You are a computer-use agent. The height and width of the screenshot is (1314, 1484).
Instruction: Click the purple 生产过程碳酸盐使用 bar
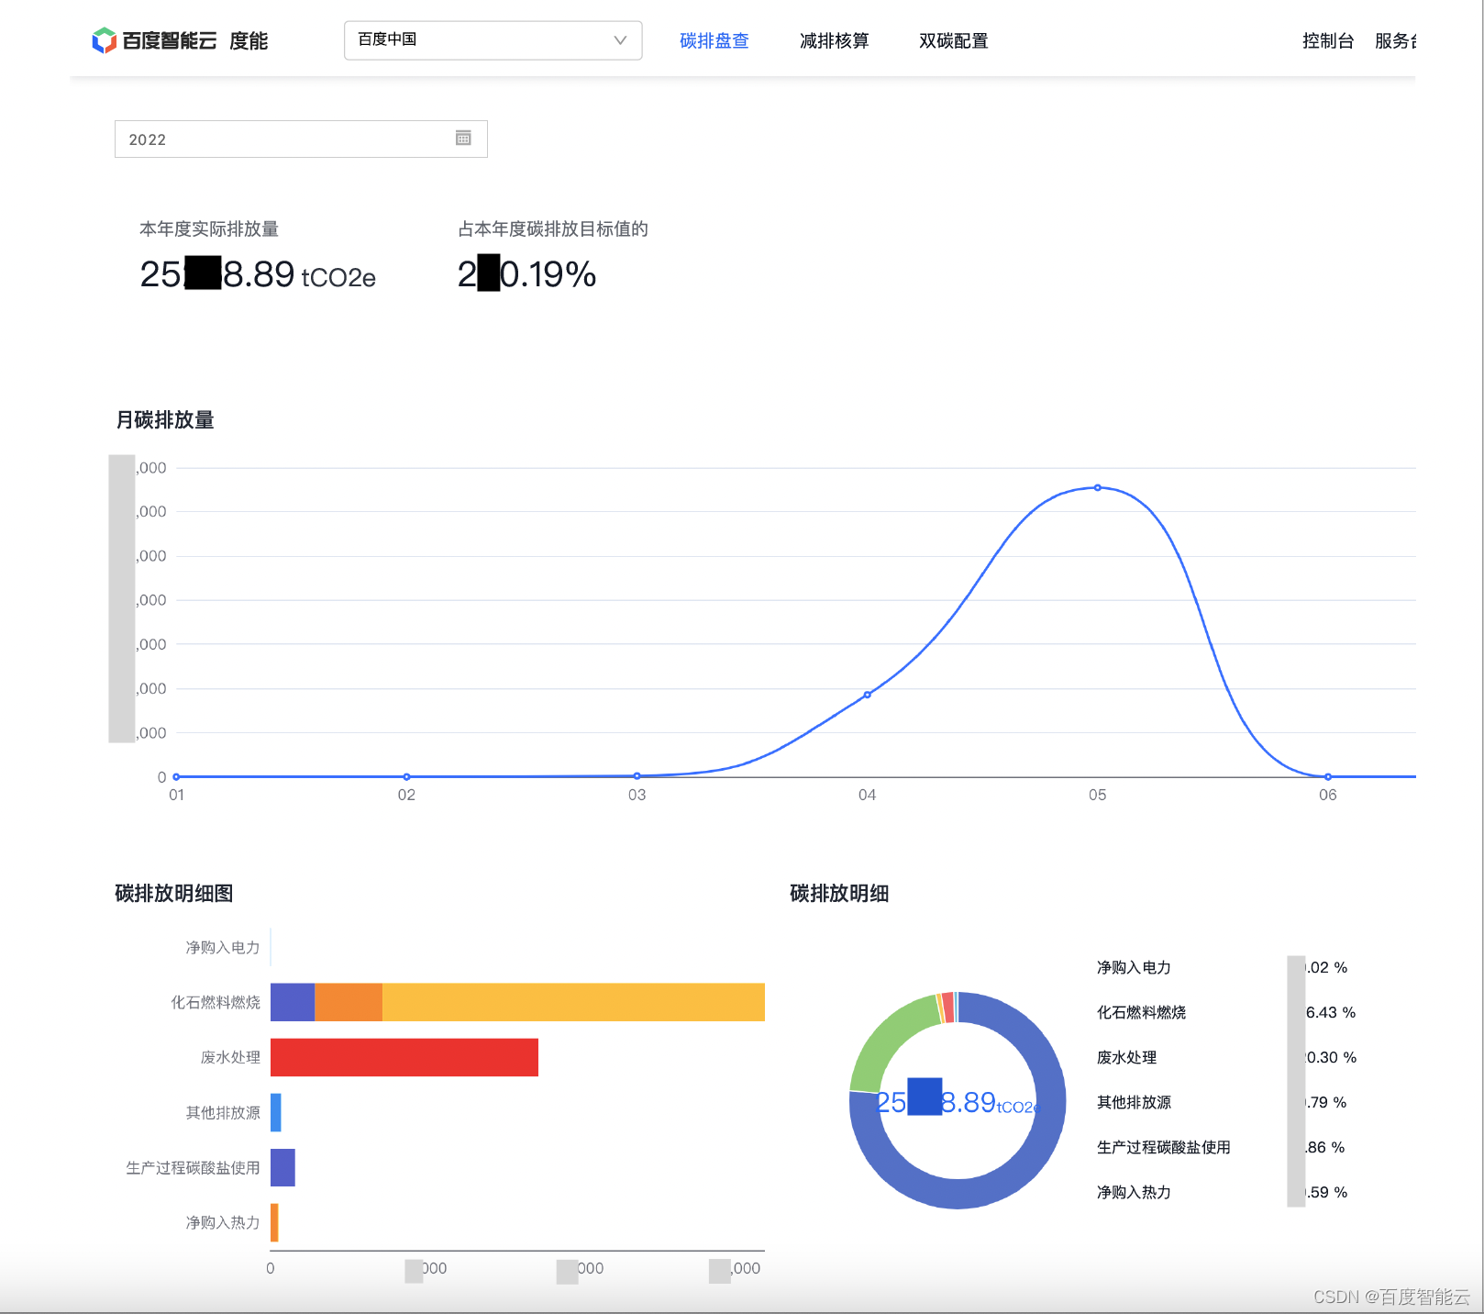click(x=282, y=1167)
